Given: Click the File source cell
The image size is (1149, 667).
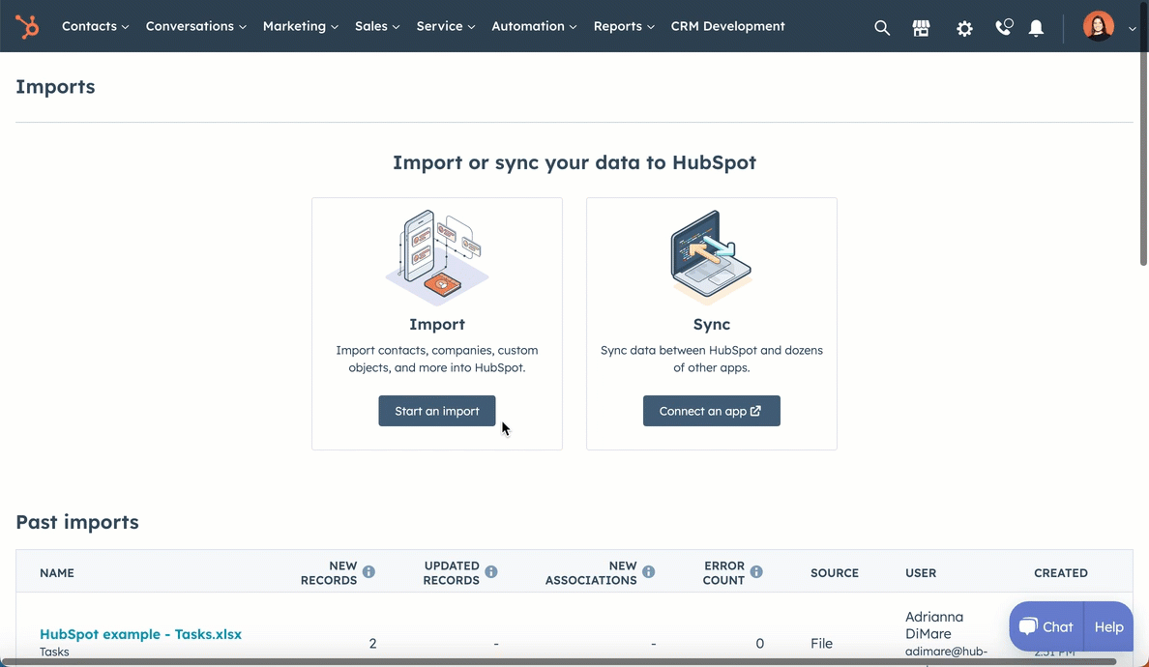Looking at the screenshot, I should (821, 643).
